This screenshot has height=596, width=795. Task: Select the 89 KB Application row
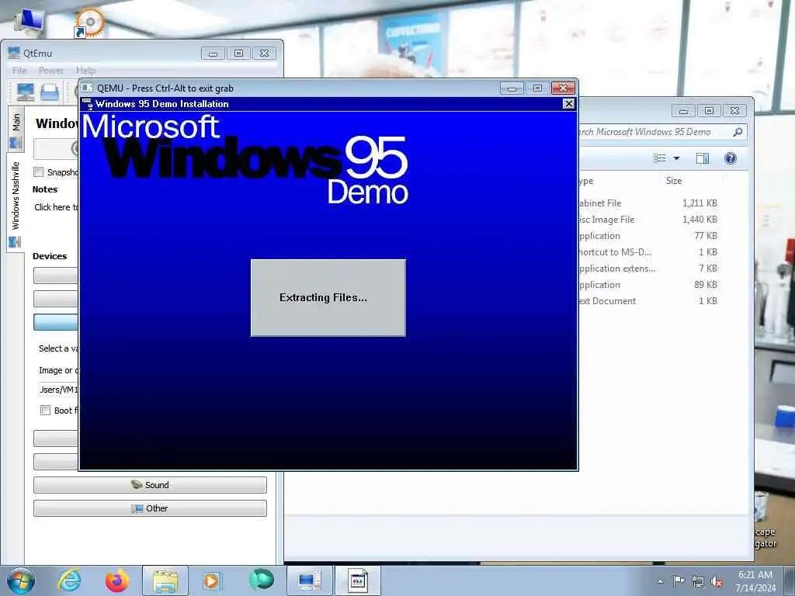(x=649, y=285)
